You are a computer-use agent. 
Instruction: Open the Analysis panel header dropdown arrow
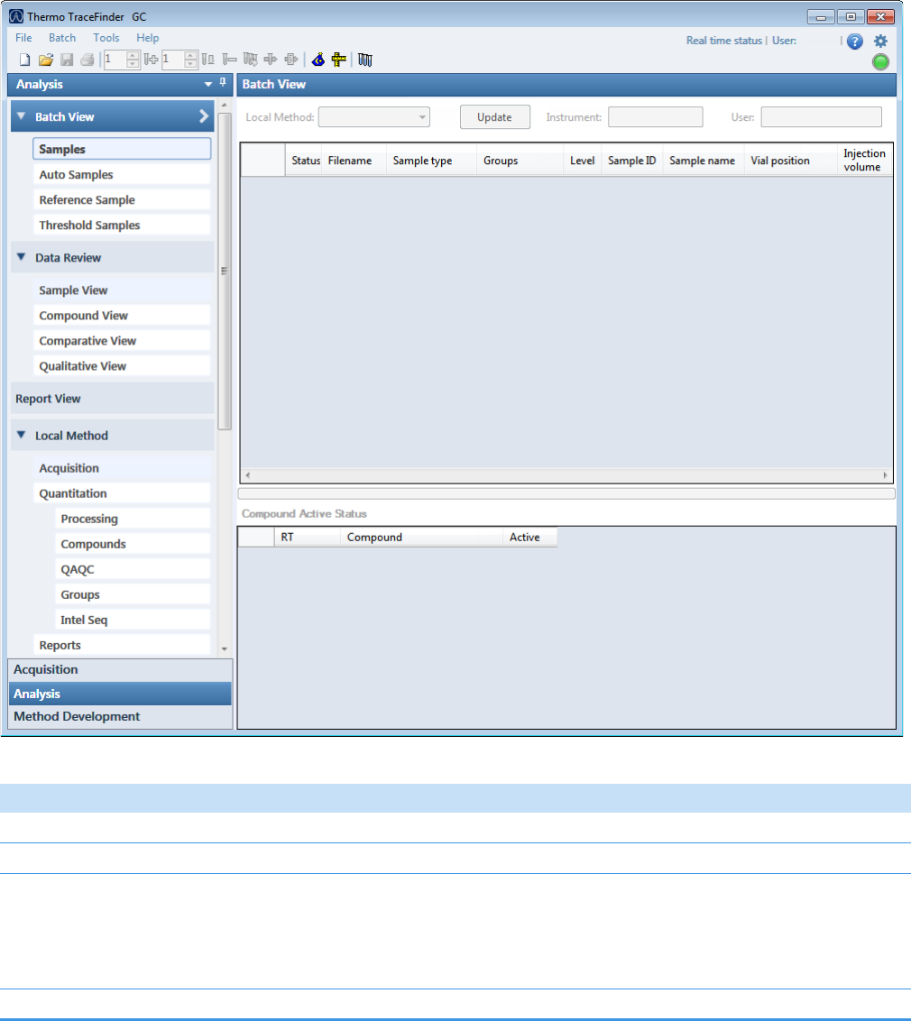tap(208, 84)
